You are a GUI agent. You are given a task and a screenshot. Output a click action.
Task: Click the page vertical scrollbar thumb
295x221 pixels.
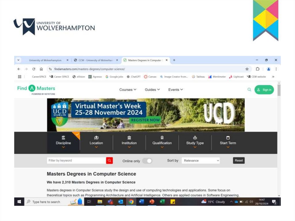point(279,90)
